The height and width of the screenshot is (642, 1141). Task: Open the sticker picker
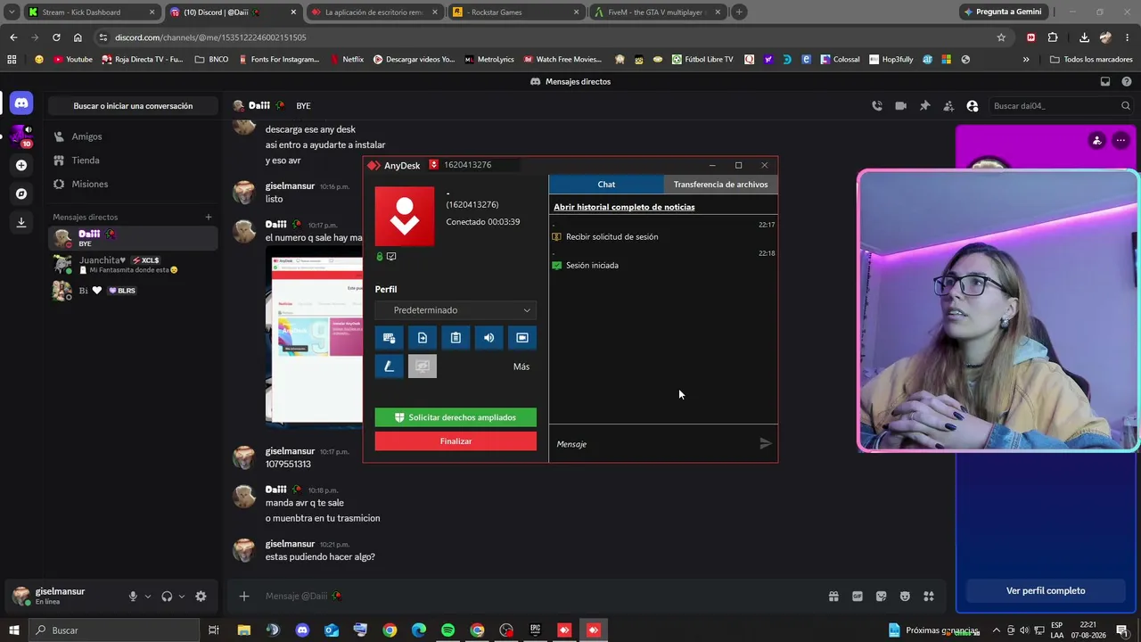[x=881, y=597]
